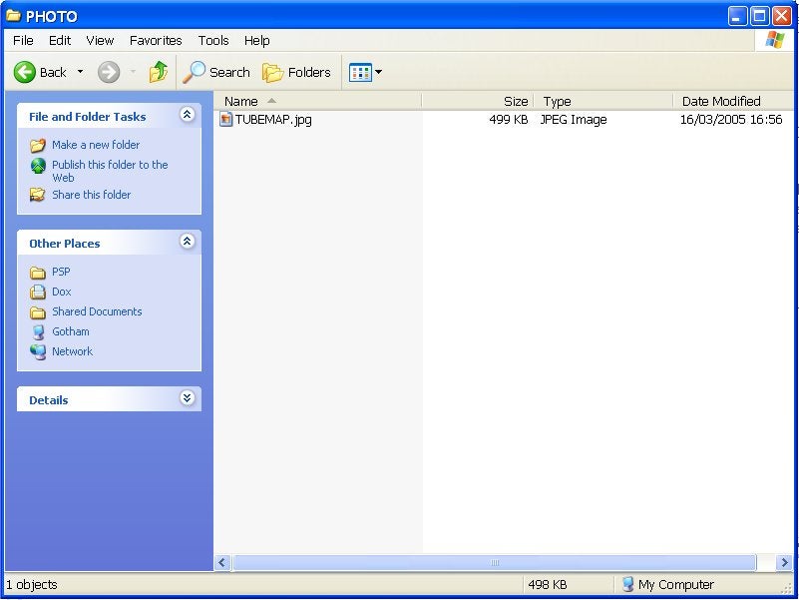
Task: Click the horizontal scrollbar thumb
Action: tap(495, 562)
